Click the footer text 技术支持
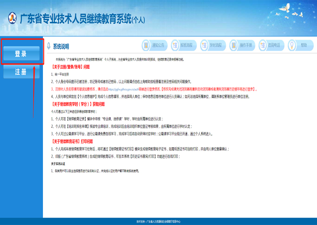 click(x=158, y=222)
